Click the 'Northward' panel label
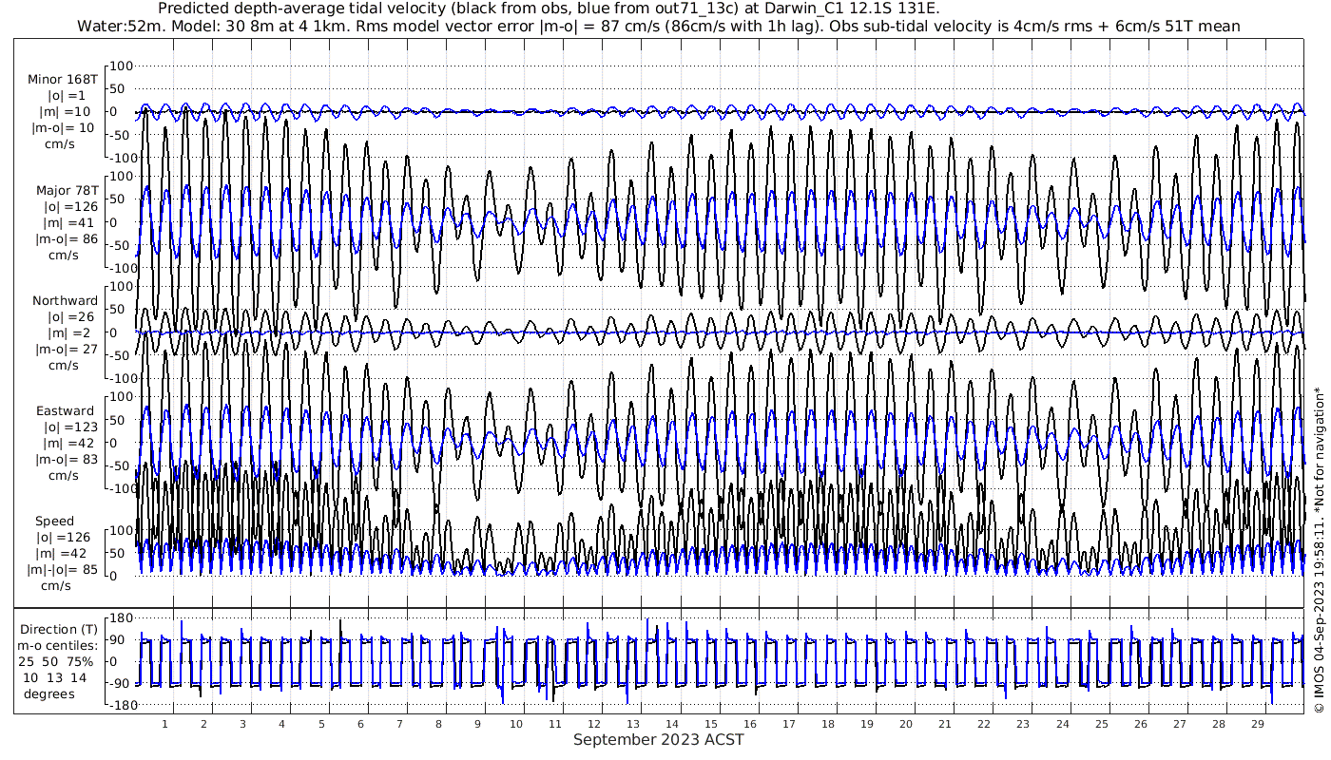 pos(65,301)
